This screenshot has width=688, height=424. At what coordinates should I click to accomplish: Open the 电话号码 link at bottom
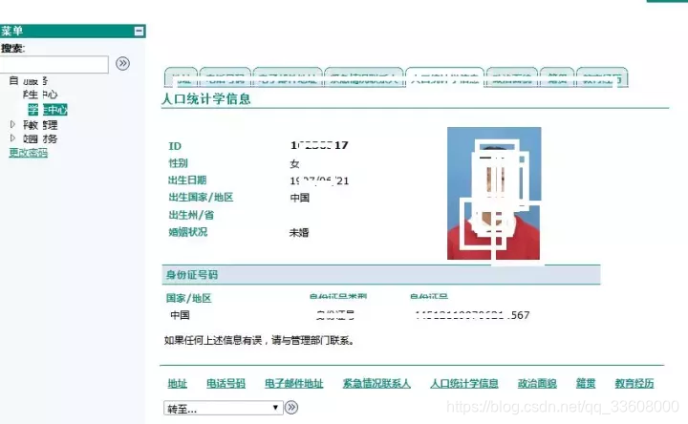226,384
